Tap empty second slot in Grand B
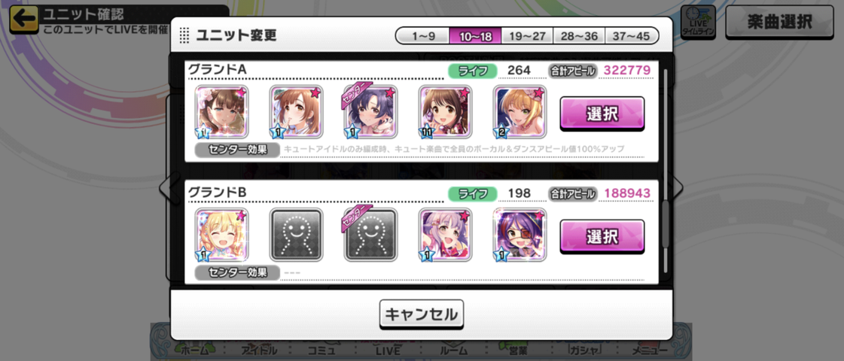The image size is (844, 361). [x=296, y=235]
